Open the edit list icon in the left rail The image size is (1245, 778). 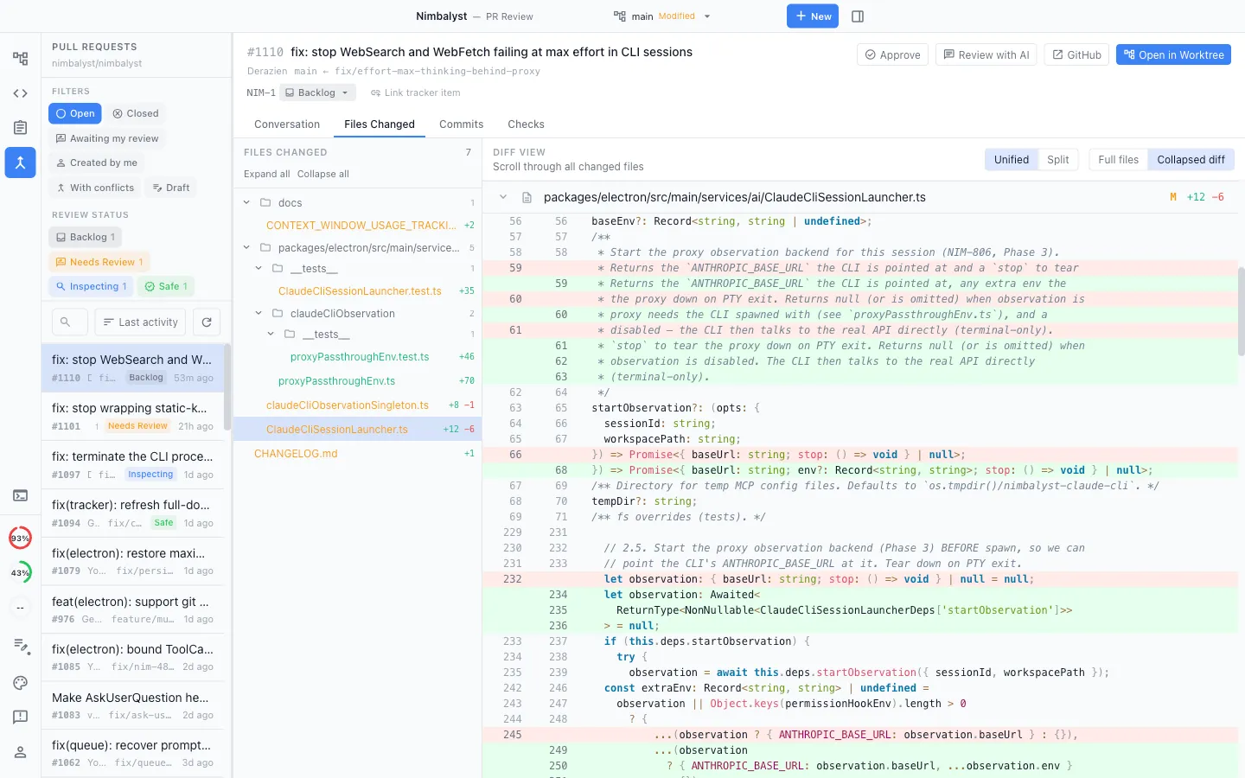pos(20,646)
